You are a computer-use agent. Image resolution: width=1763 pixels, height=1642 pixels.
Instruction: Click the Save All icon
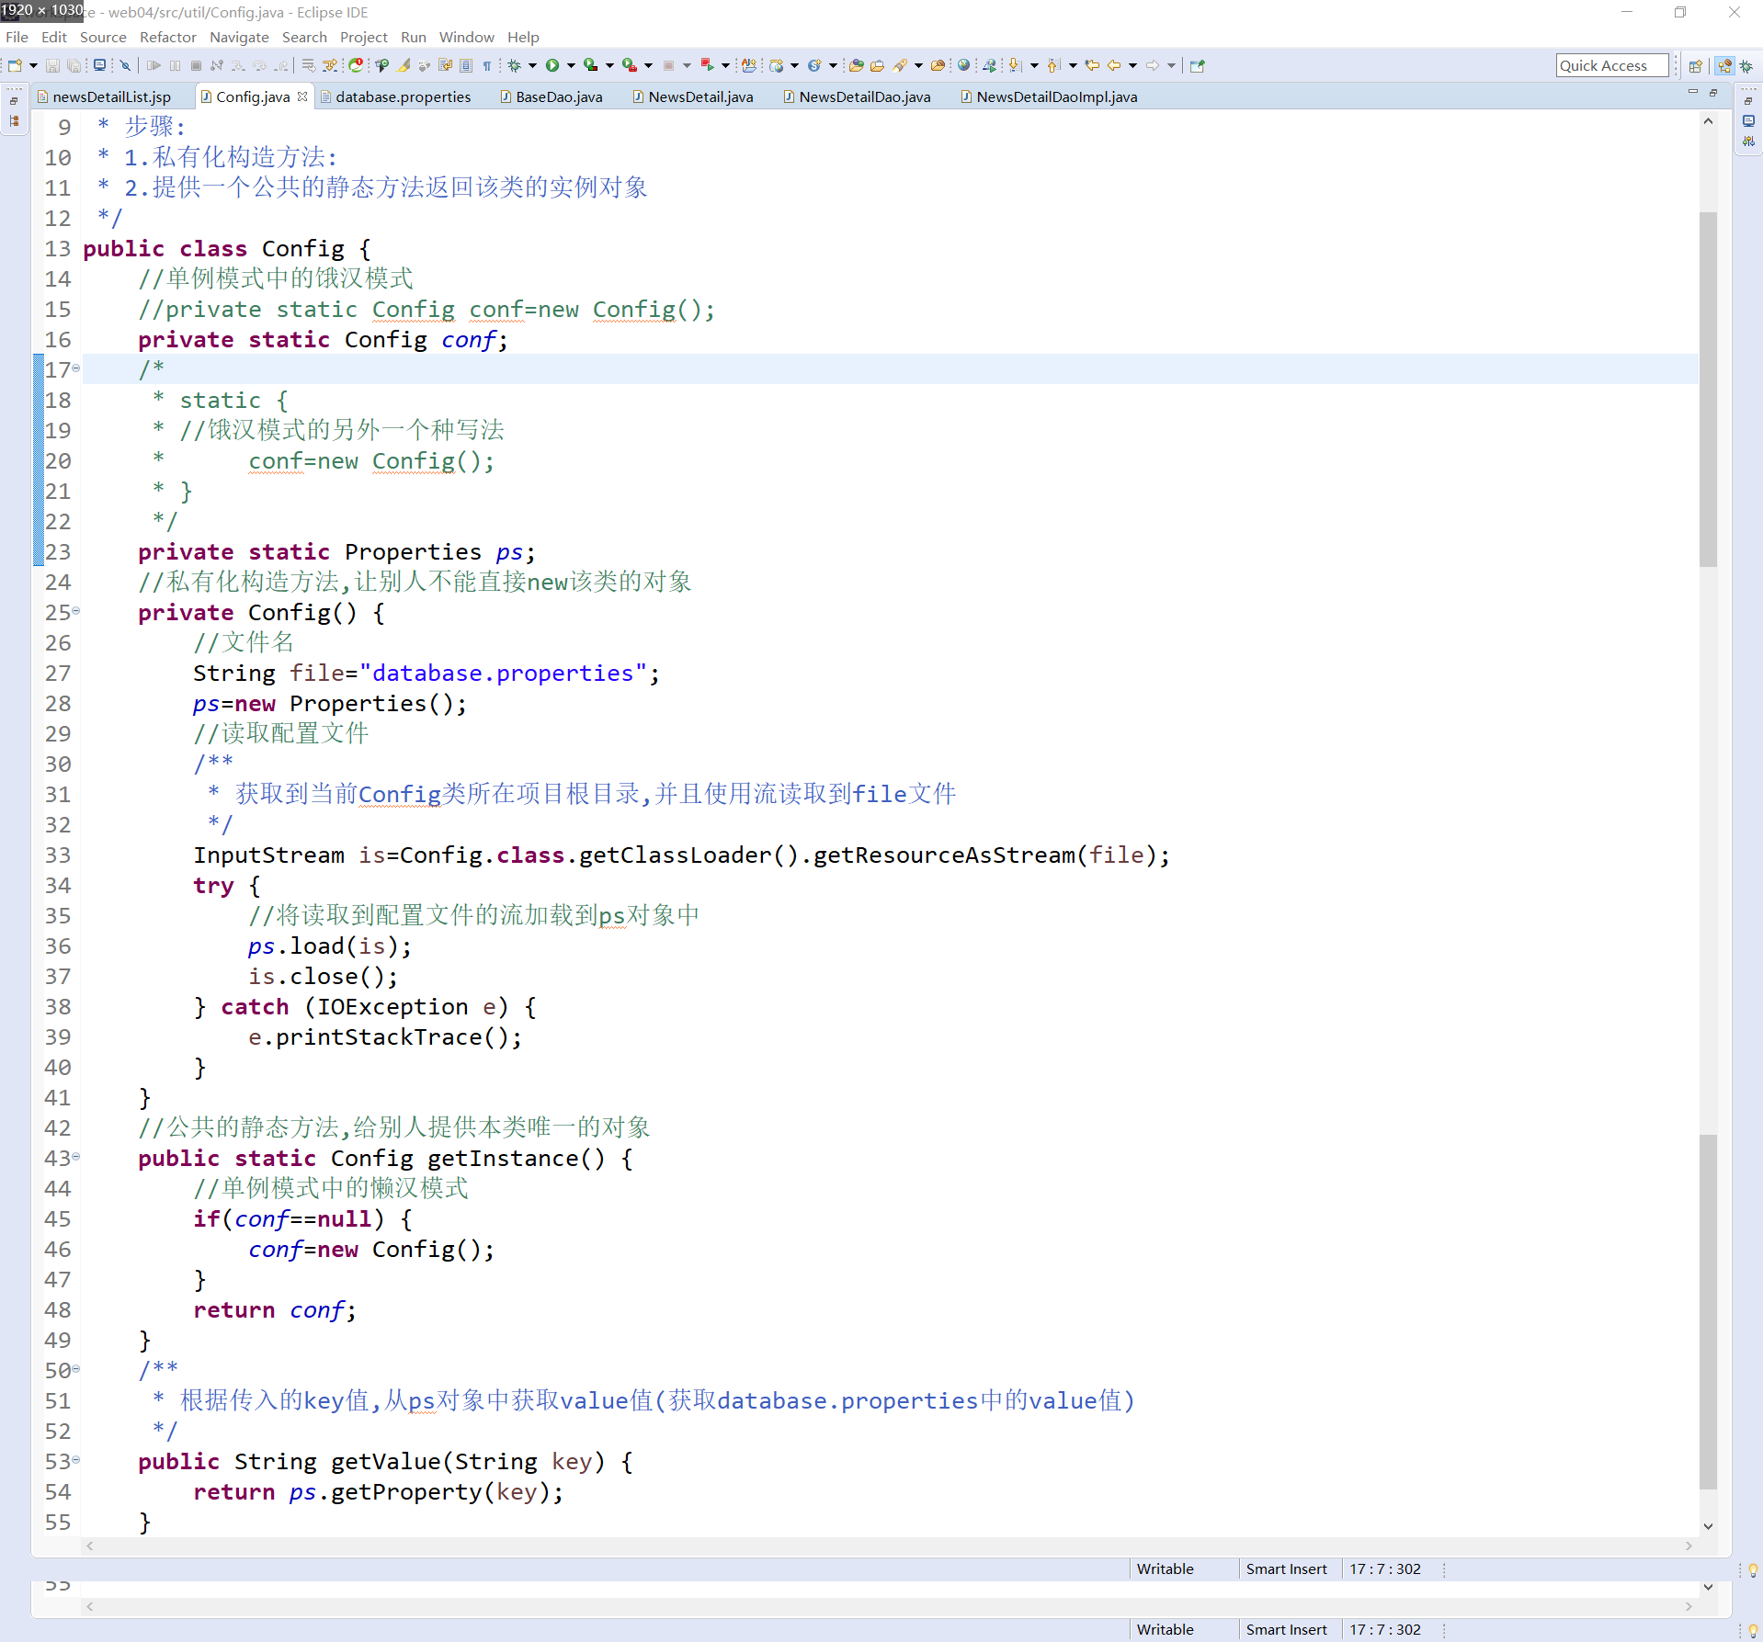click(x=74, y=65)
